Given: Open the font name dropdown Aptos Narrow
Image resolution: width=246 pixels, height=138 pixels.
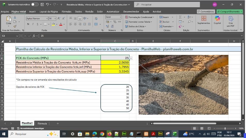Looking at the screenshot, I should point(47,18).
